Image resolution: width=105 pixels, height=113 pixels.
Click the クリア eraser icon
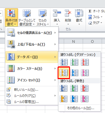(x=90, y=23)
